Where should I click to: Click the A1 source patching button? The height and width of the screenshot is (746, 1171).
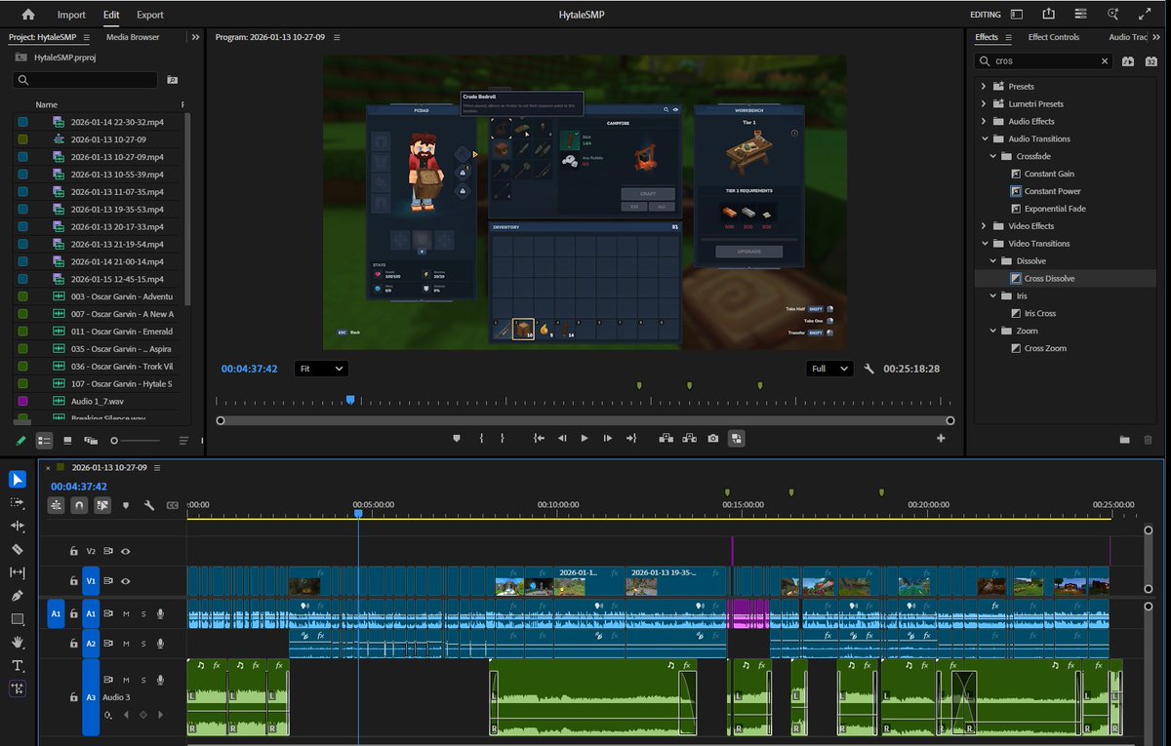tap(56, 614)
